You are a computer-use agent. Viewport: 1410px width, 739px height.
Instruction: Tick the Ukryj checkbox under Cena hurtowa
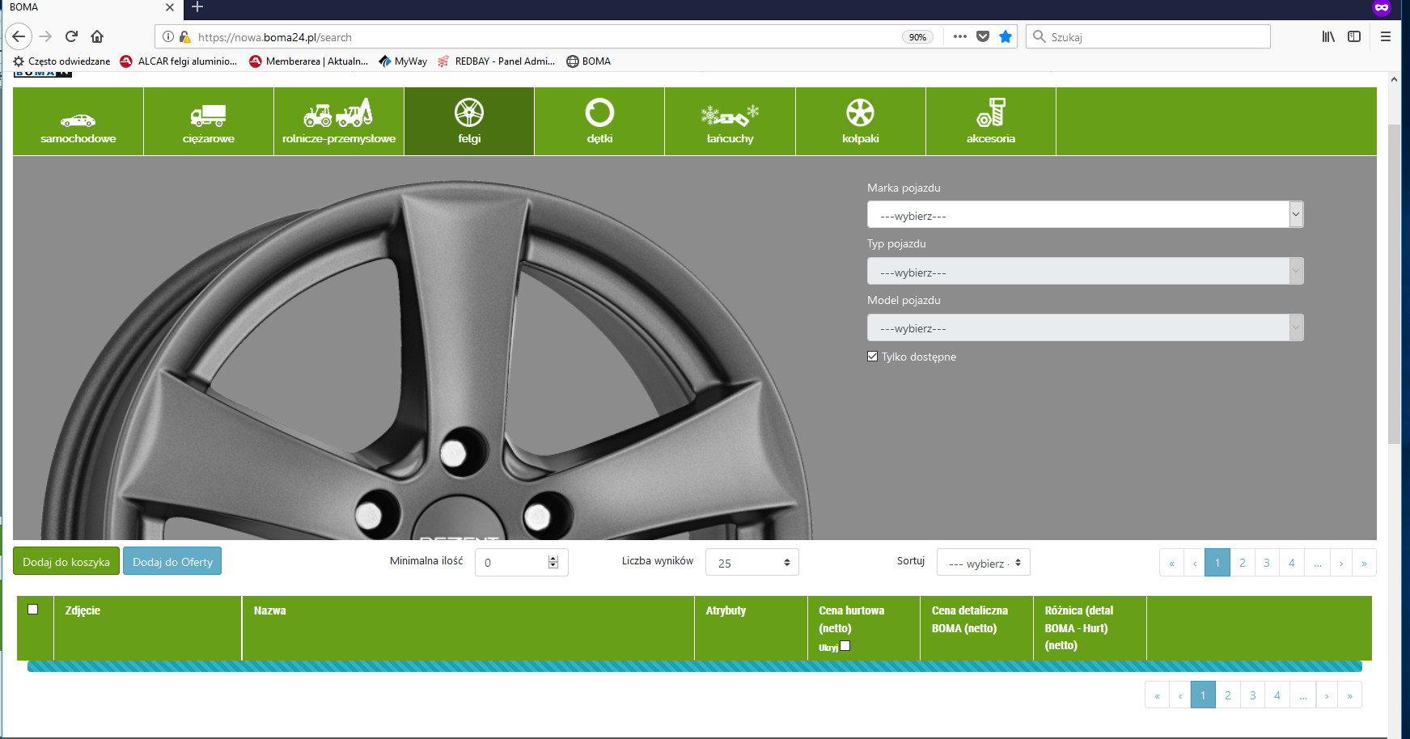click(845, 645)
